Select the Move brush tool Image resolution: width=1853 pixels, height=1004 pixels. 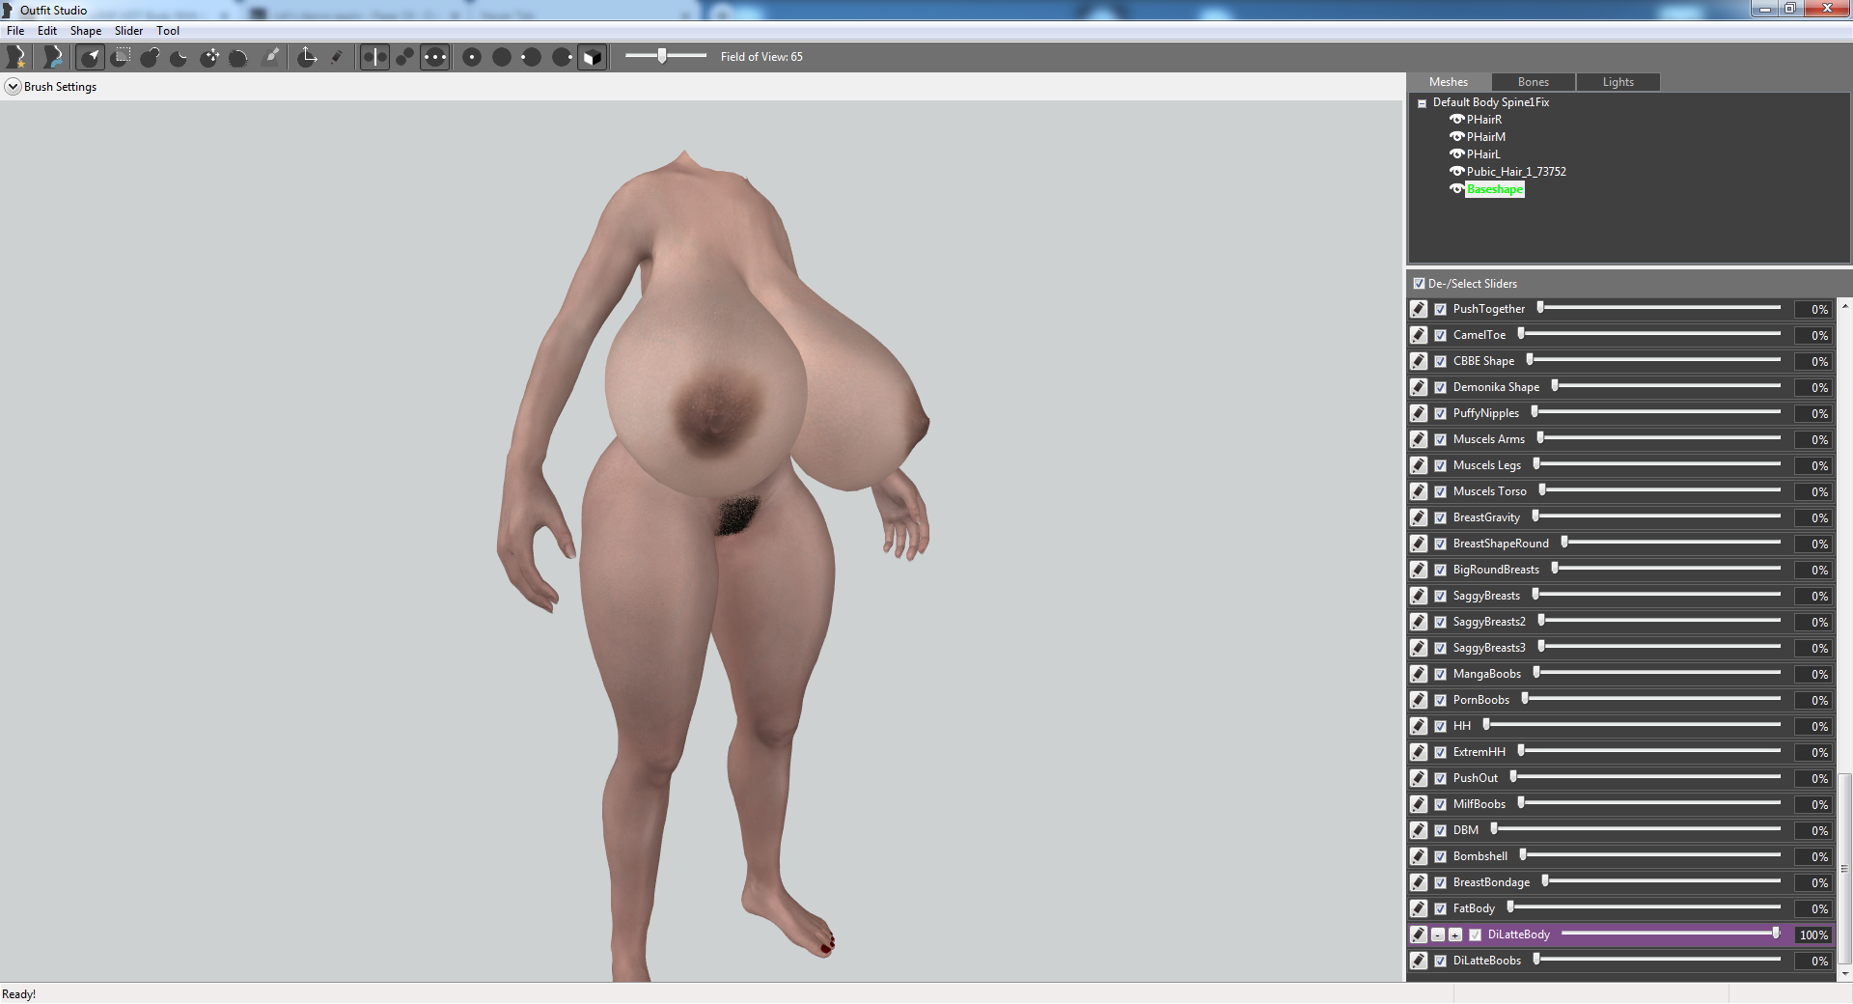pos(209,57)
